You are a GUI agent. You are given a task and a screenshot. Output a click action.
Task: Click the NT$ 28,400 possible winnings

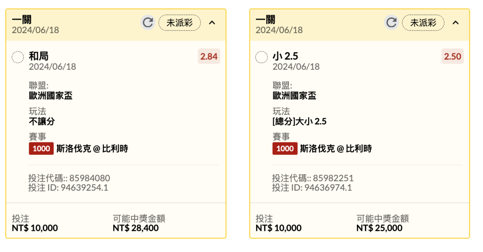[136, 228]
